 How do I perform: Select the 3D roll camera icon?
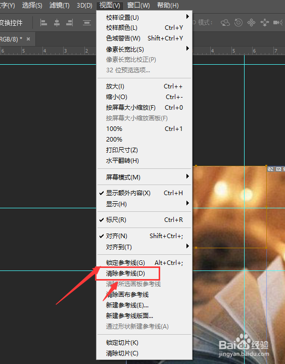[239, 23]
